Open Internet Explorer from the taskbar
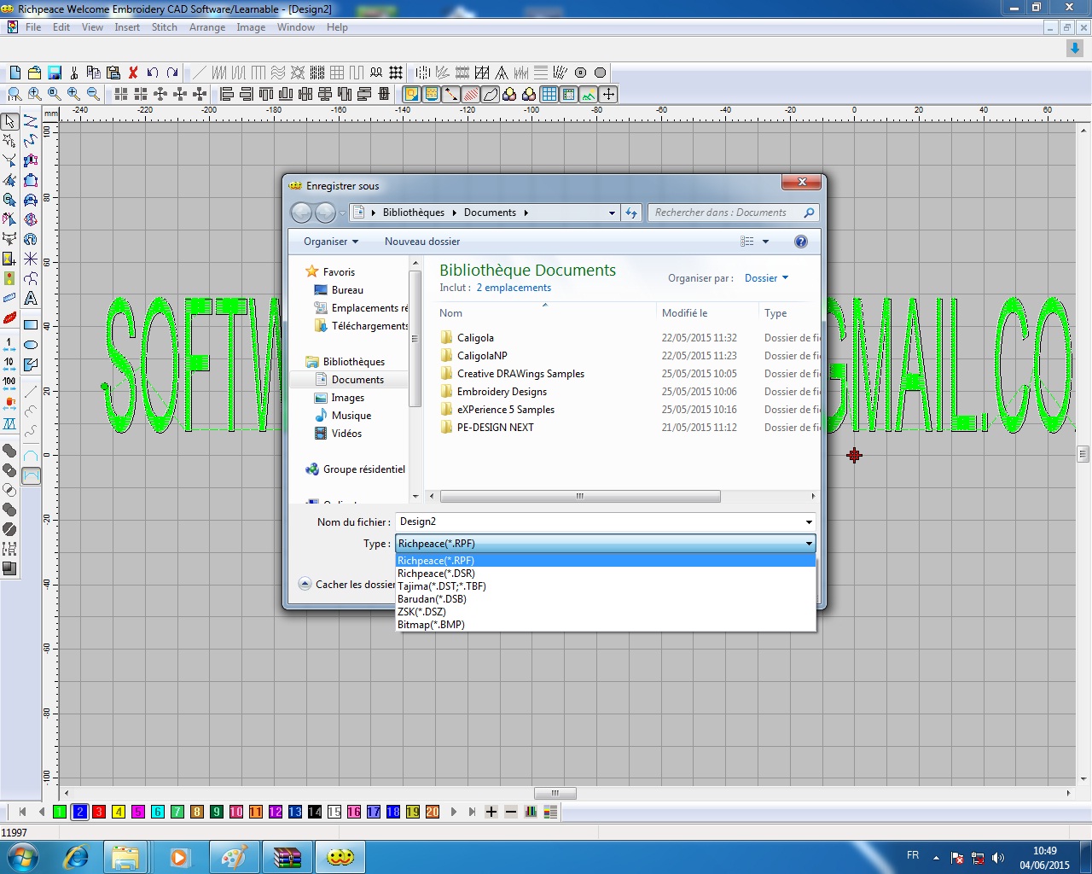The width and height of the screenshot is (1092, 874). (76, 857)
